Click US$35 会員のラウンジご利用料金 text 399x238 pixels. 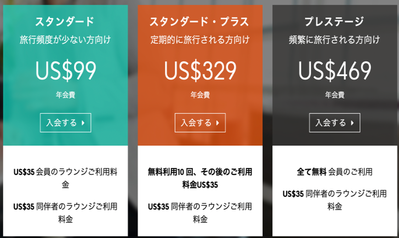(65, 178)
